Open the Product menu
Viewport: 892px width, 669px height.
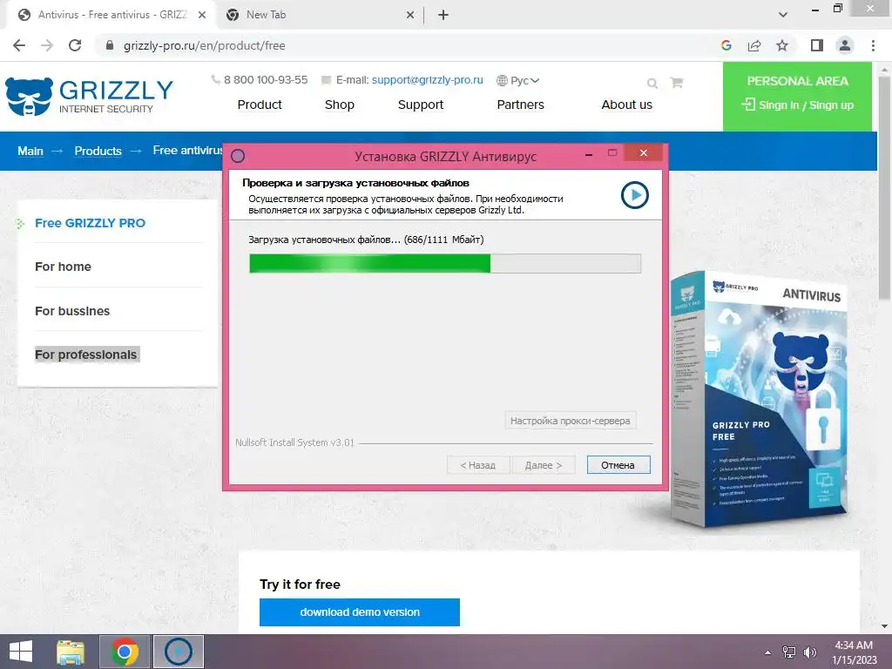point(260,105)
